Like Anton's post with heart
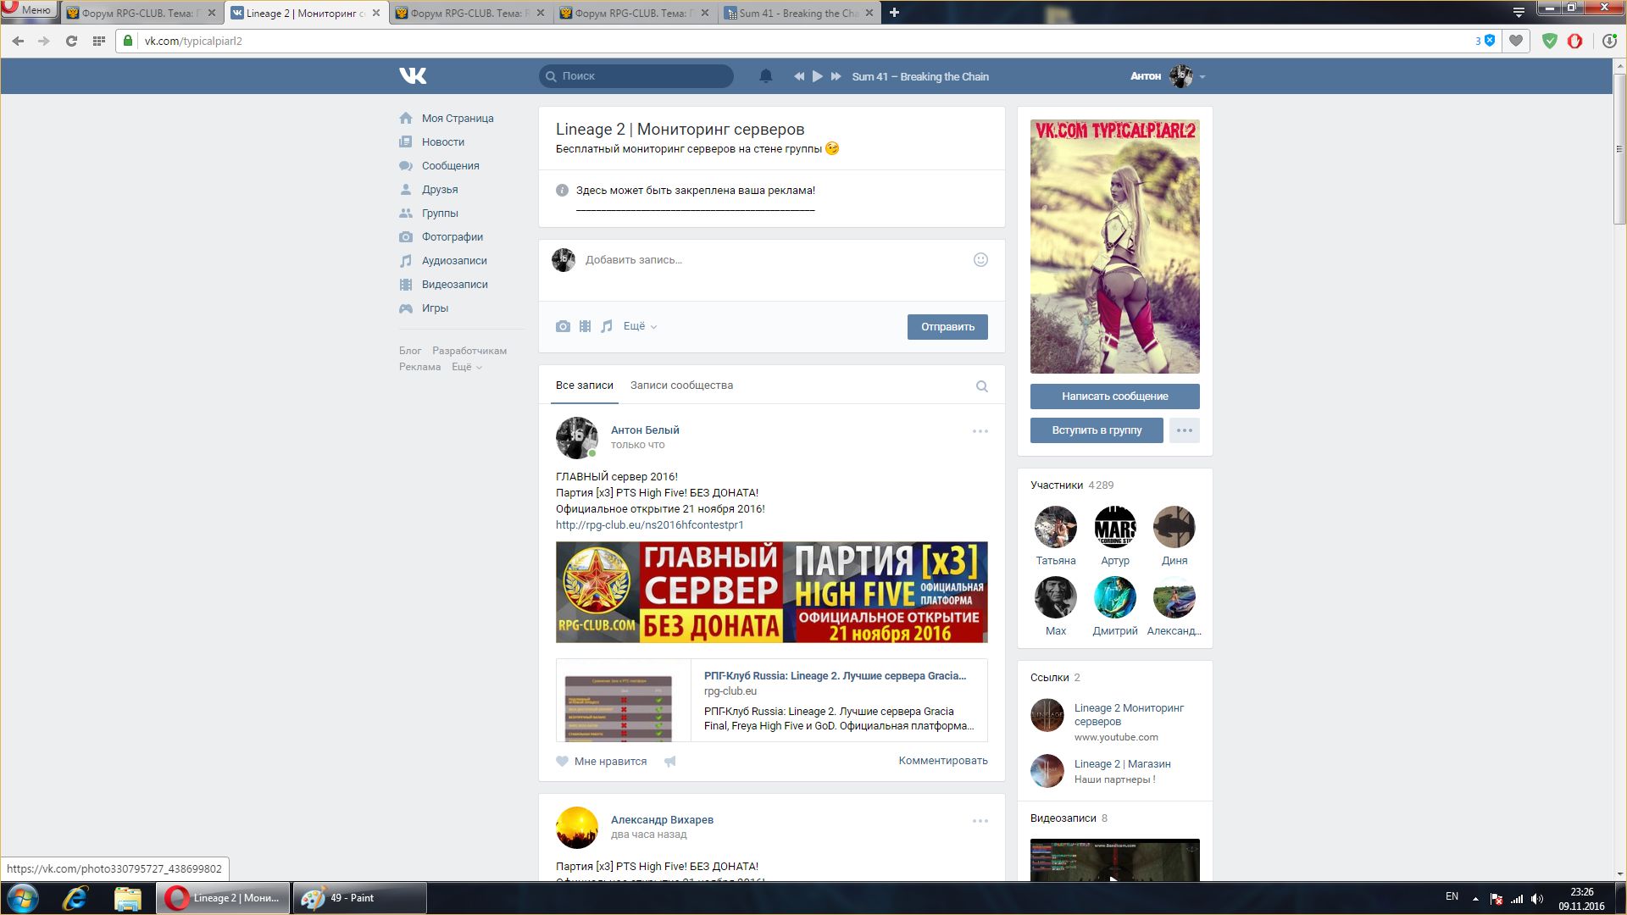Screen dimensions: 1627x915 563,762
